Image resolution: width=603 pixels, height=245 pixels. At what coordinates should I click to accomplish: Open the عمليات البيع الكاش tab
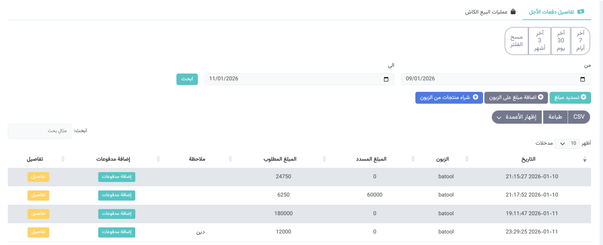coord(490,12)
